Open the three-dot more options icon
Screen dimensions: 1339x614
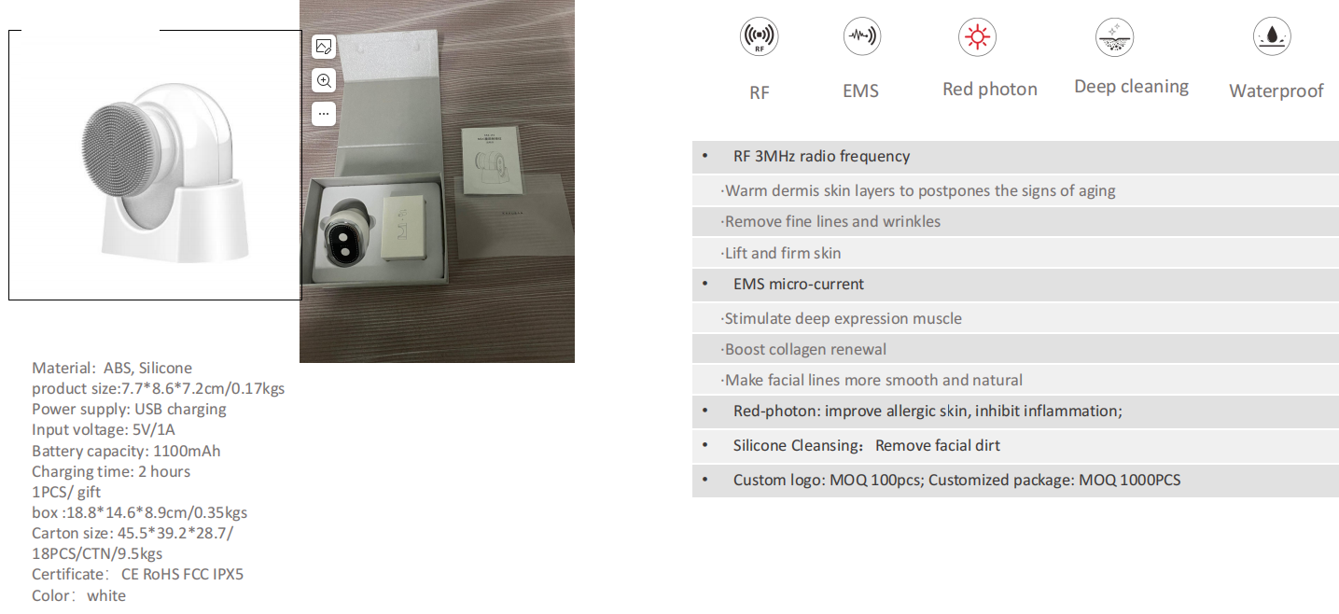tap(324, 114)
